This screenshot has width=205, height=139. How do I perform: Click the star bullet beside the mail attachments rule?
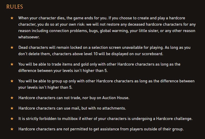[x=12, y=108]
